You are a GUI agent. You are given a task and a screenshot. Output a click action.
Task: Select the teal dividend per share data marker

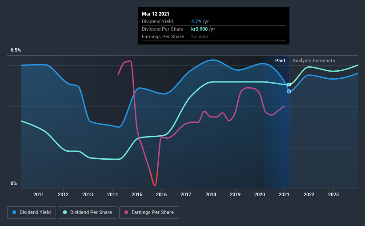pos(289,85)
